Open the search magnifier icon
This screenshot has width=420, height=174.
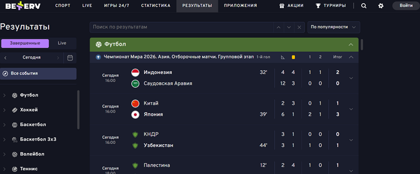[364, 6]
